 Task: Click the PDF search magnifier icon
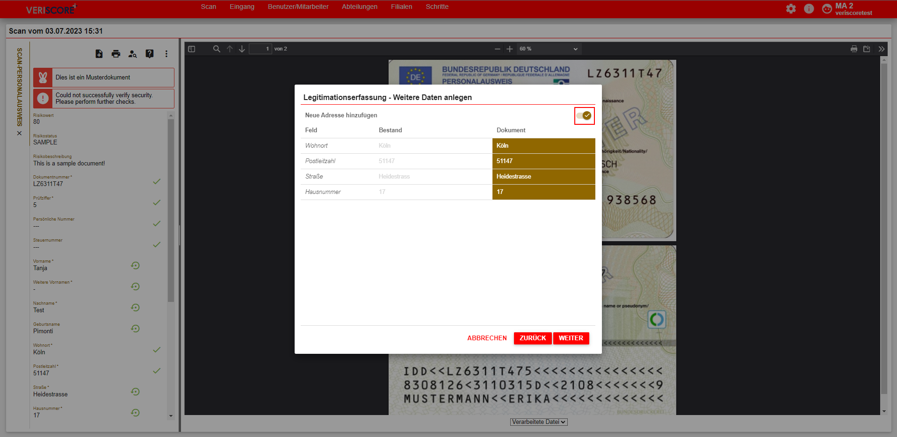coord(217,49)
